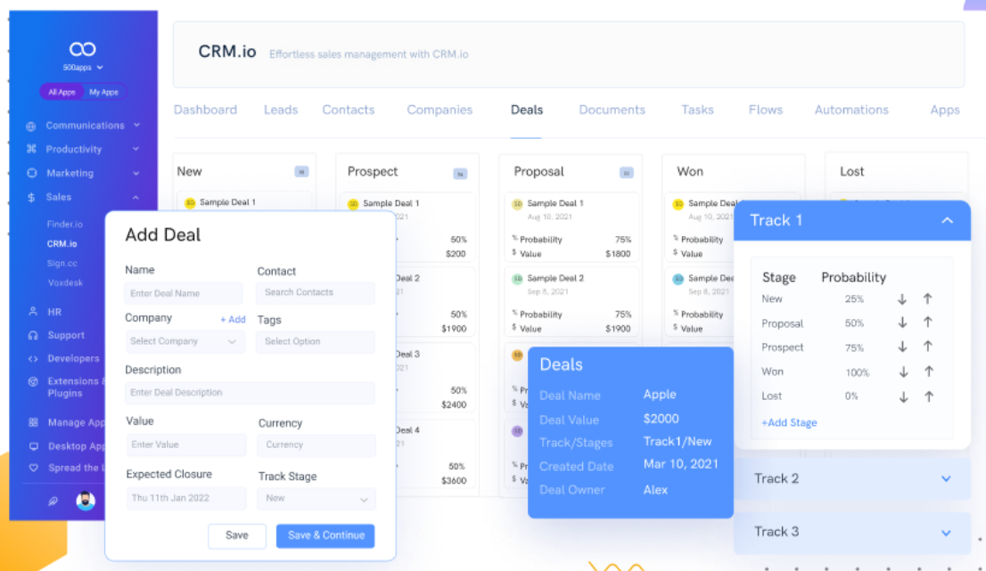Click the Spread the Love heart icon
Image resolution: width=986 pixels, height=571 pixels.
33,468
